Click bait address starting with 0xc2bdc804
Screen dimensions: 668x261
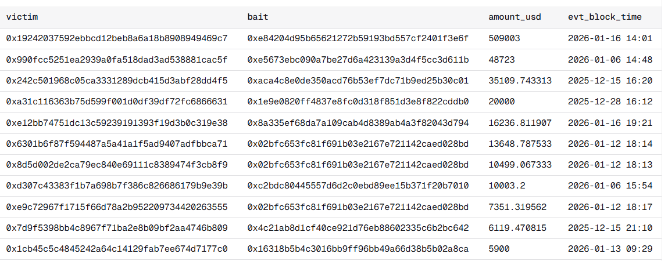click(358, 186)
